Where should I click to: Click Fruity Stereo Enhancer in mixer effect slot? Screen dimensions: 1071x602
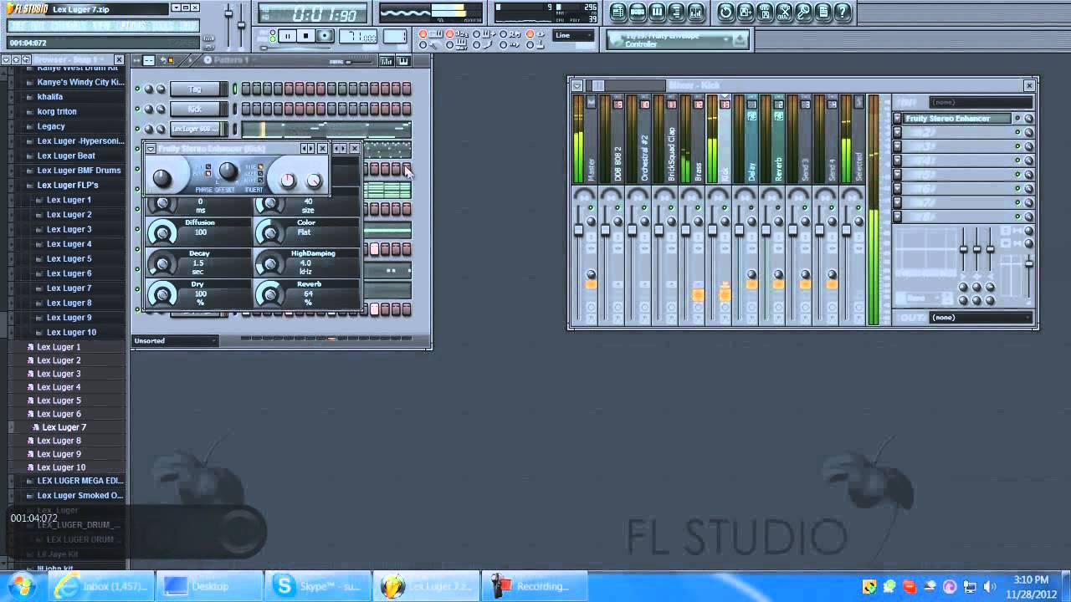[957, 119]
